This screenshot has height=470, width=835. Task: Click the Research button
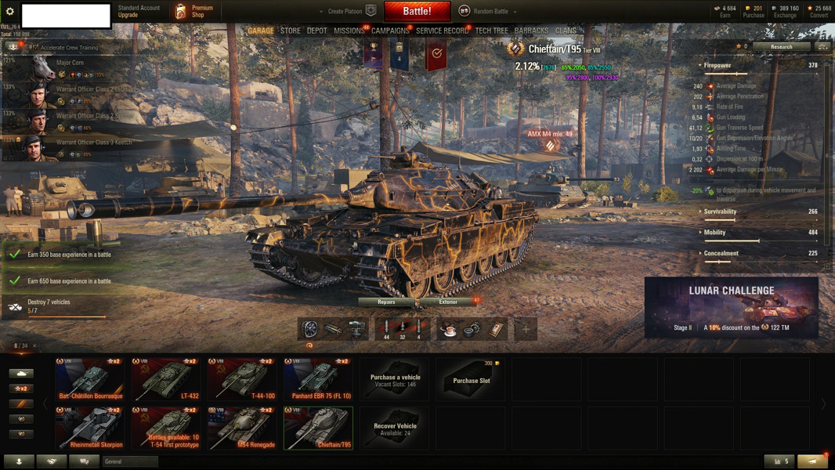point(781,47)
